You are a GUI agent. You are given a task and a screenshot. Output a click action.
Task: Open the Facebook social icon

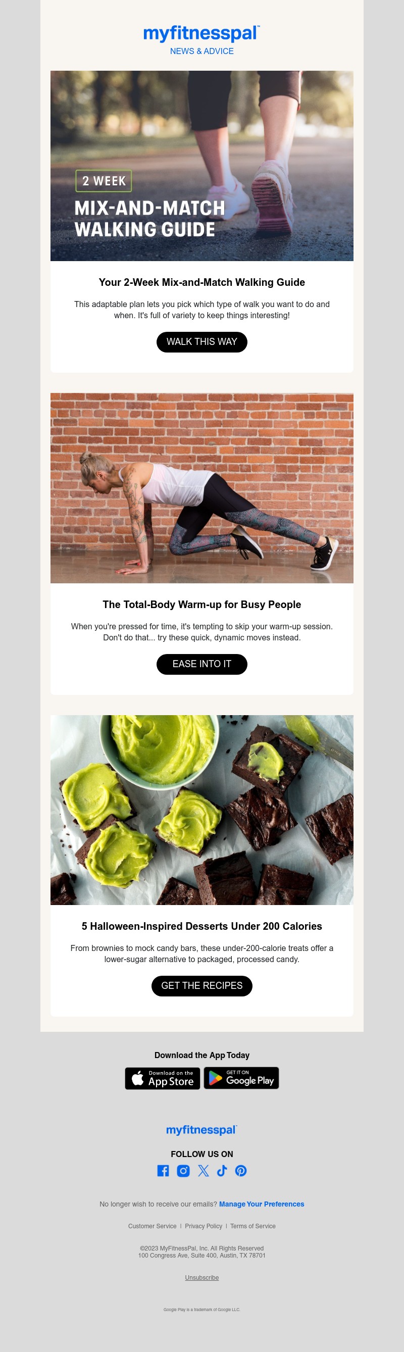pos(163,1170)
